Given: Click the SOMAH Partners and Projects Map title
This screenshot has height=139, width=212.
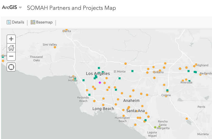Looking at the screenshot, I should (x=72, y=8).
